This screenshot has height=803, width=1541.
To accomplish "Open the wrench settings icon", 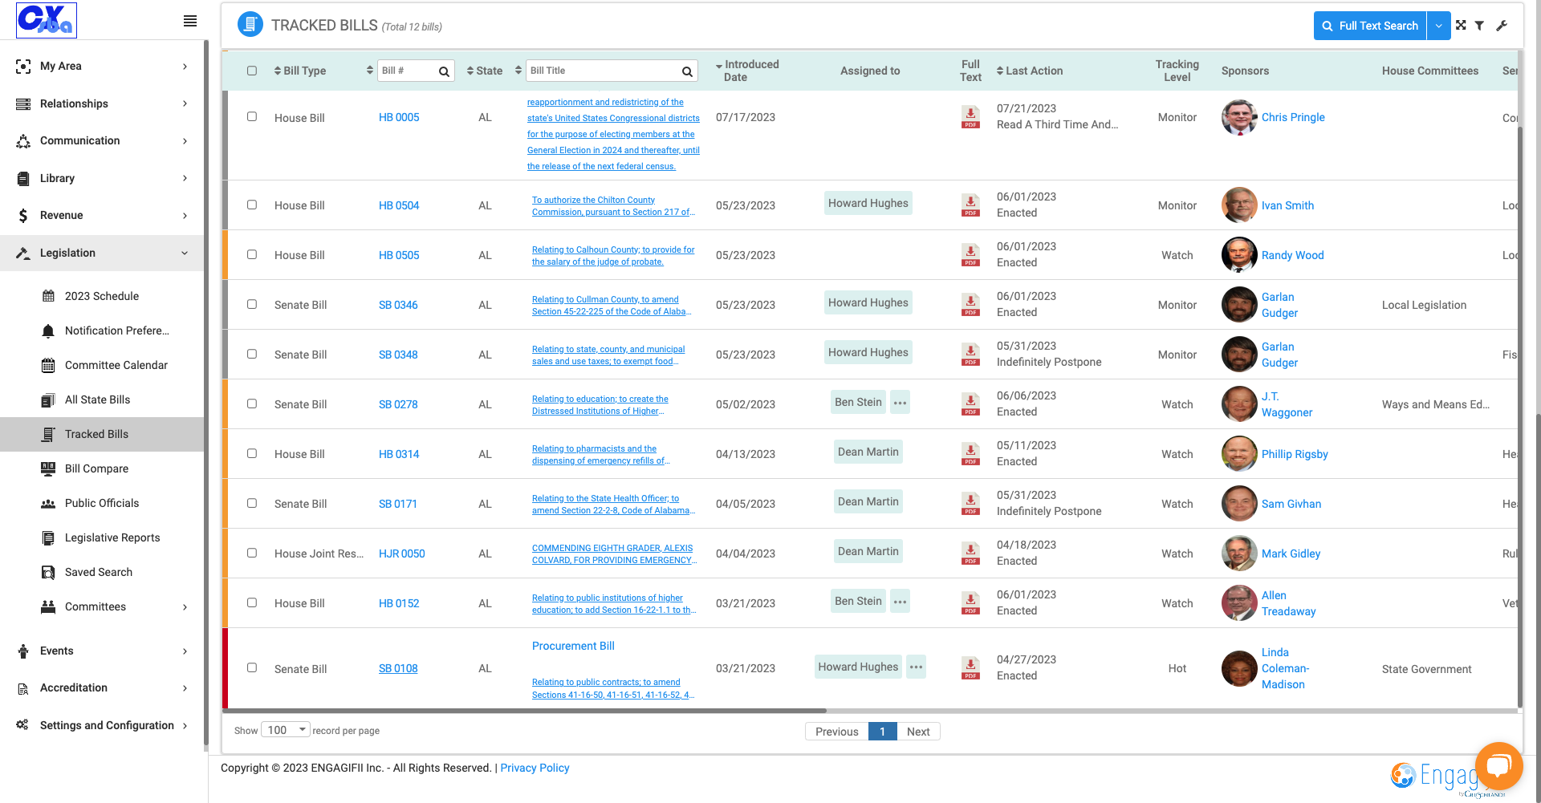I will 1502,26.
